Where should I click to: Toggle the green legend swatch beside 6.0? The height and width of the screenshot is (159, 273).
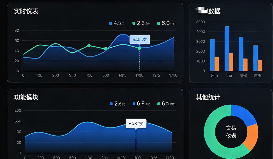click(x=159, y=23)
